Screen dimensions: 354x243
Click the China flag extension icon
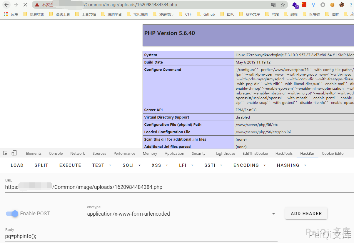click(x=304, y=5)
